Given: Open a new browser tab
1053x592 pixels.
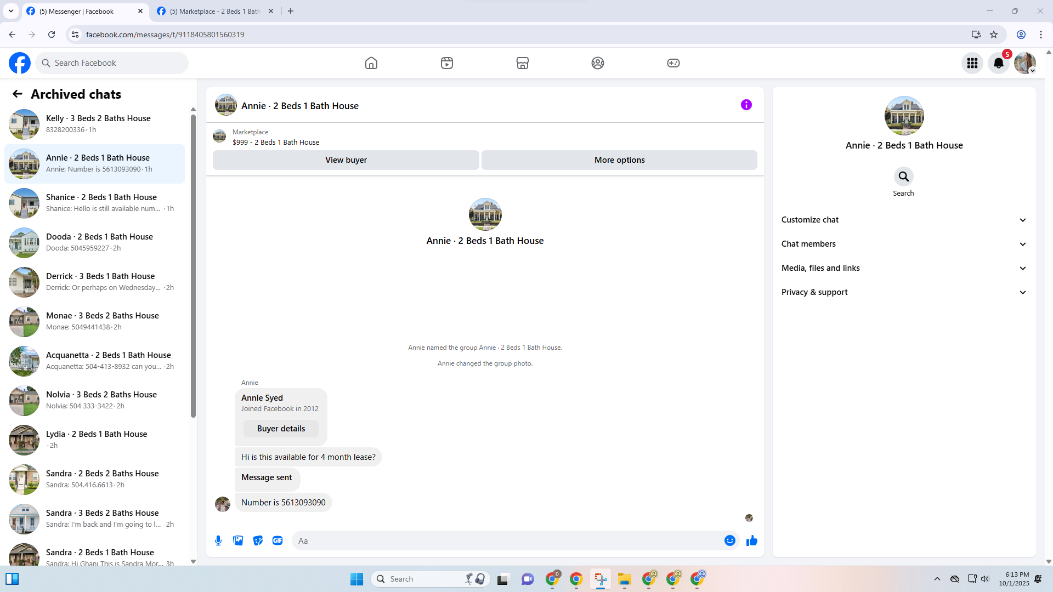Looking at the screenshot, I should [291, 11].
